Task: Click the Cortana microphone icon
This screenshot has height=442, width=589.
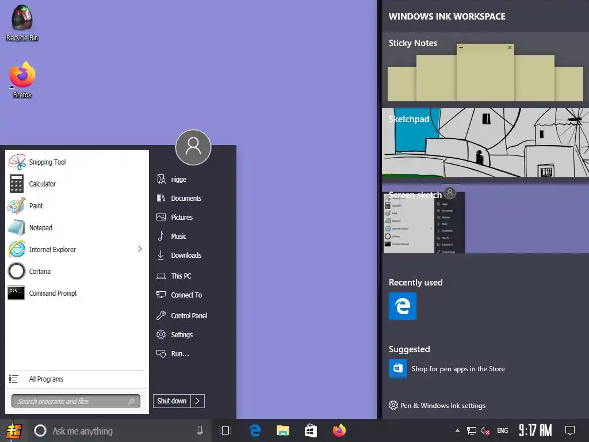Action: point(200,430)
